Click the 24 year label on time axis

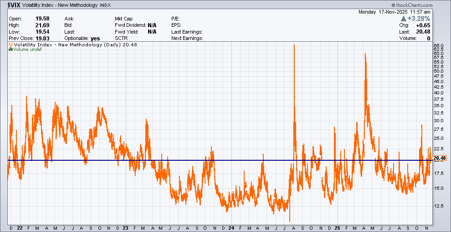click(x=231, y=228)
